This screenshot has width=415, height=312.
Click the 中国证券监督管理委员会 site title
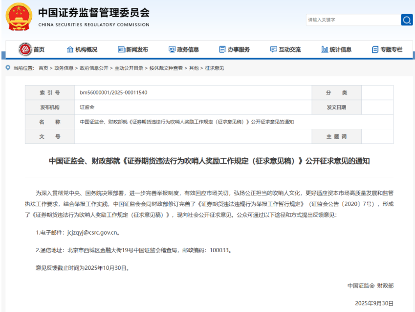(x=94, y=13)
